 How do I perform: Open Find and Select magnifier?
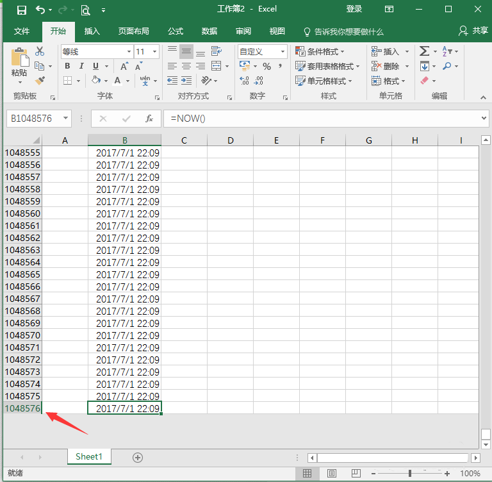(447, 66)
